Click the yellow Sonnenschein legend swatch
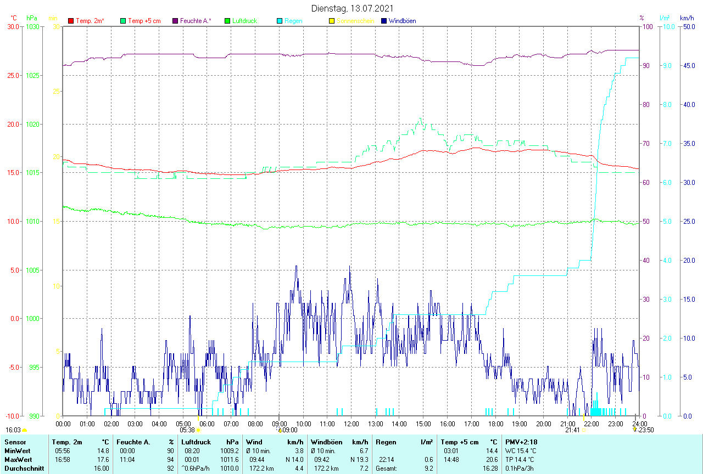 click(x=331, y=21)
